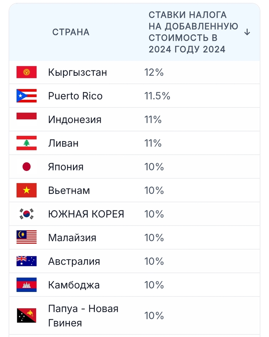Click the Cambodia flag icon

pos(27,285)
